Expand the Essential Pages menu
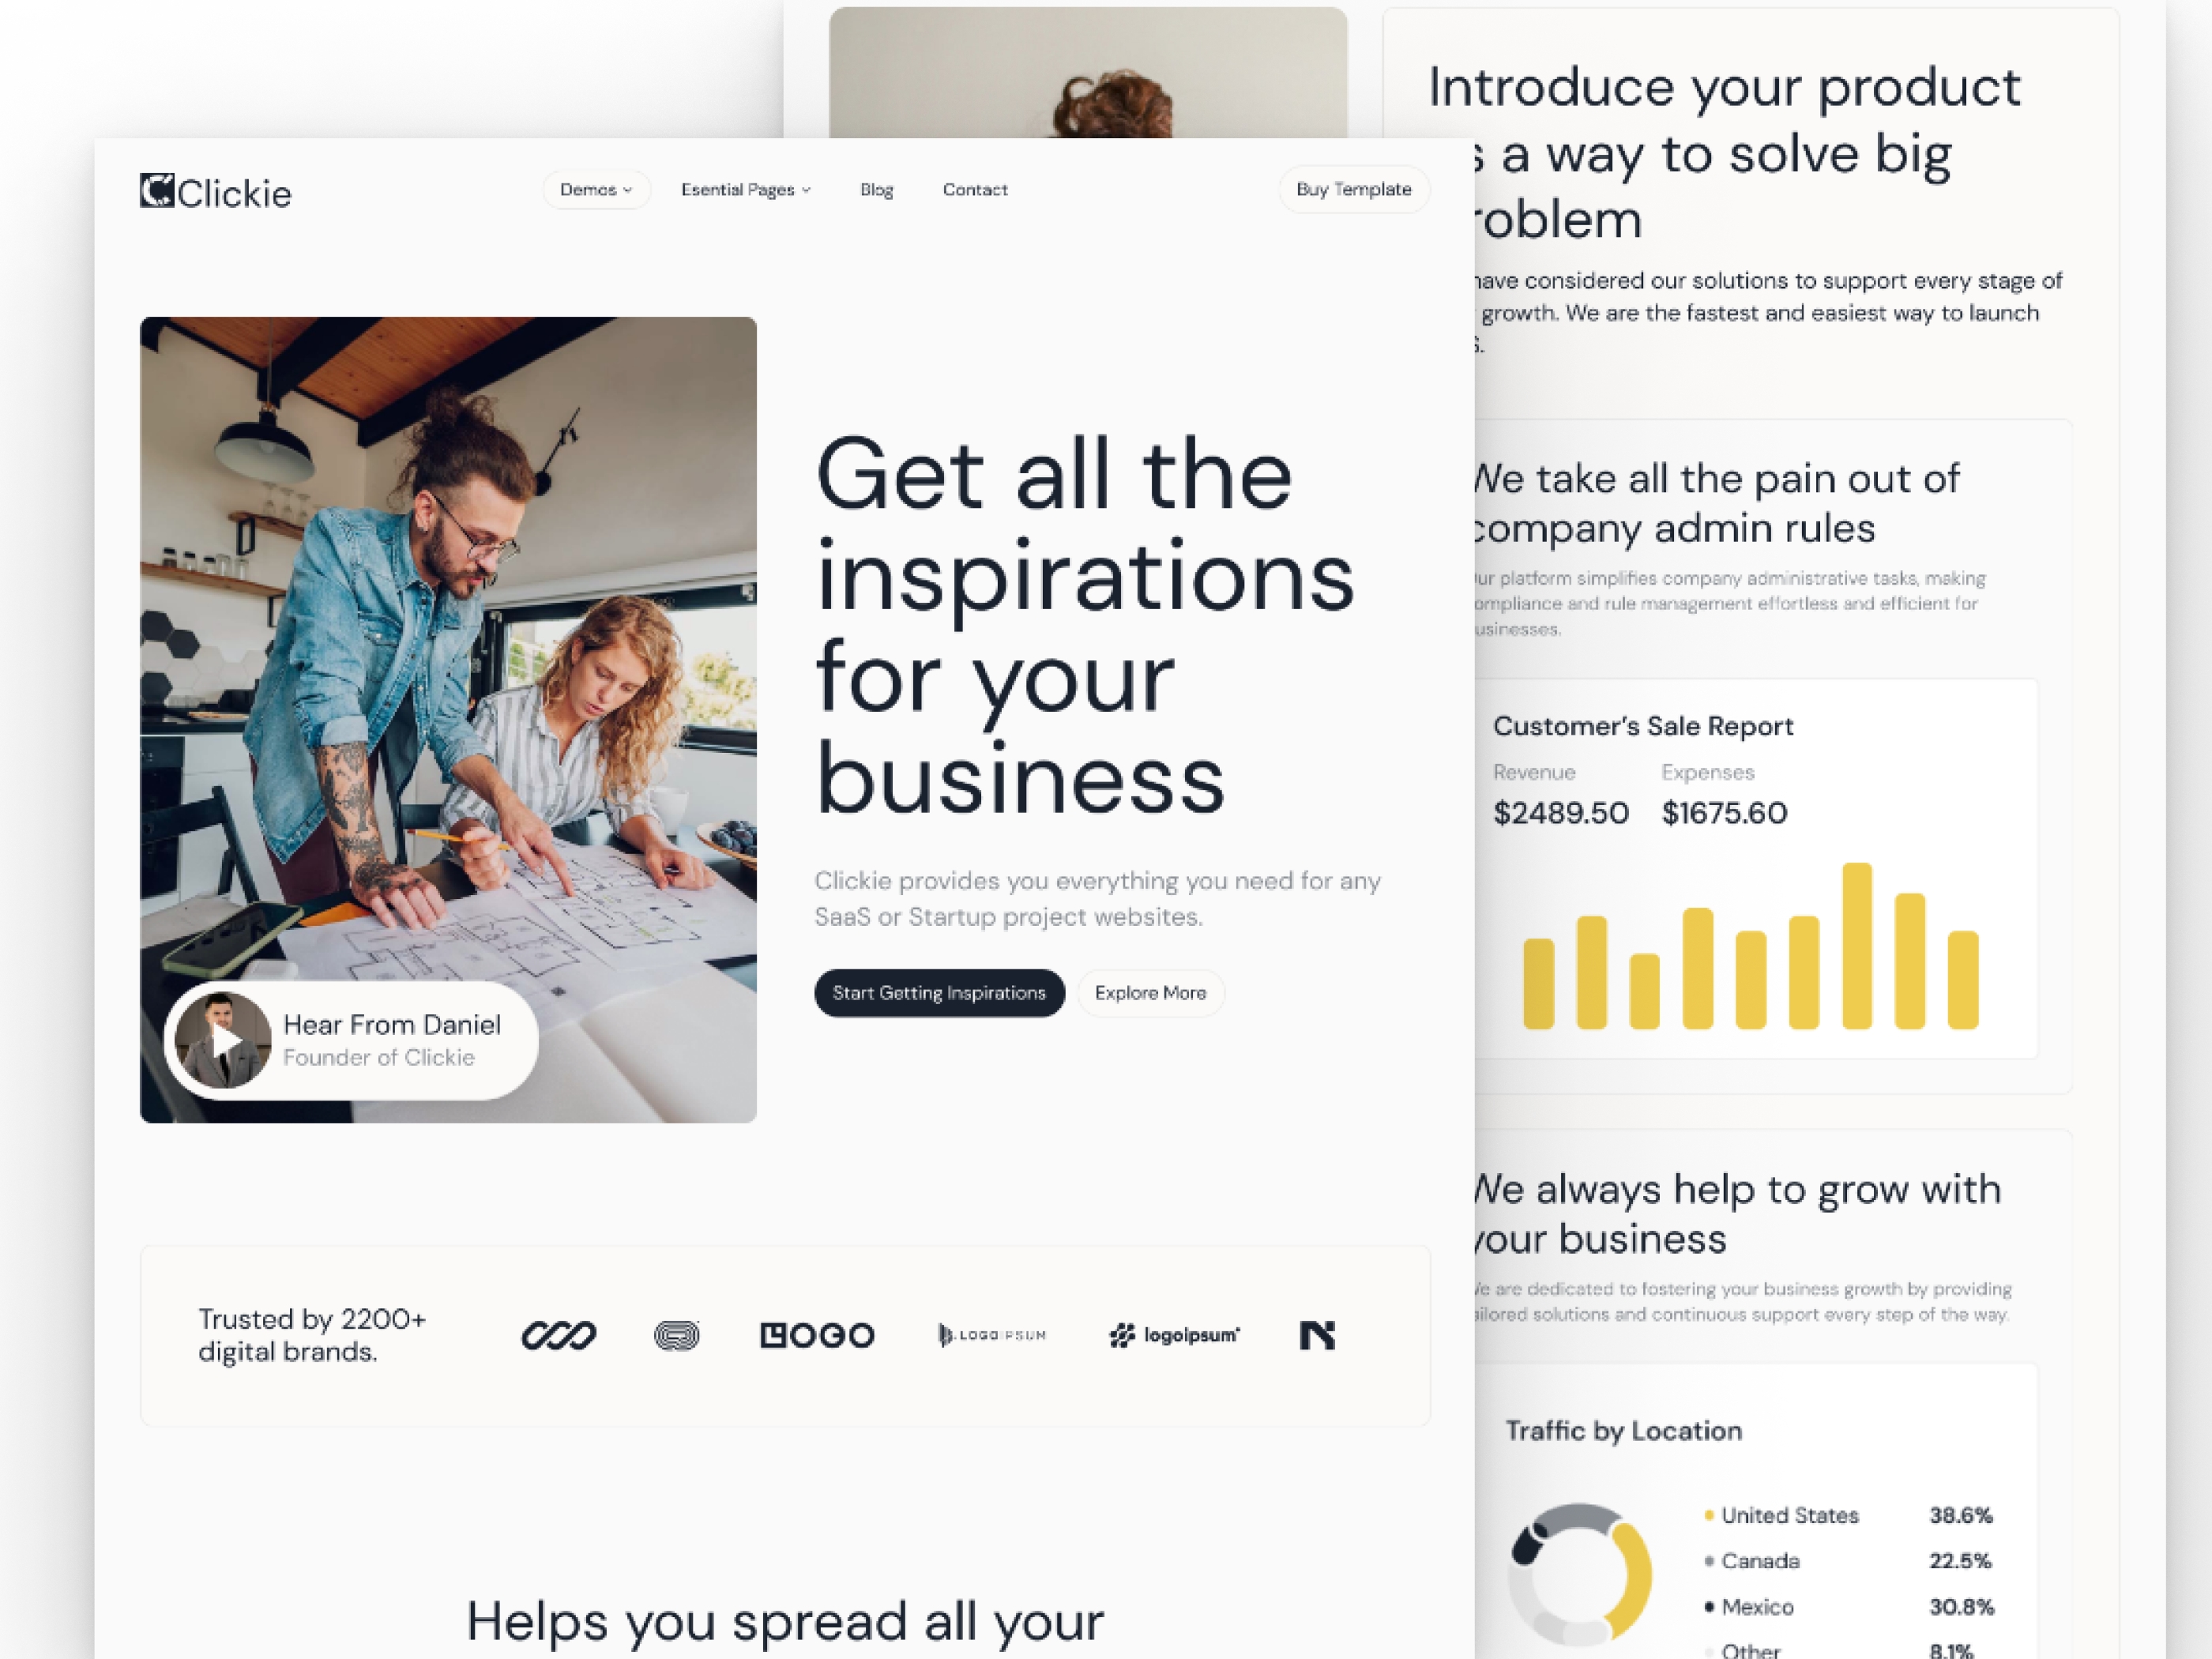The width and height of the screenshot is (2212, 1659). click(740, 188)
